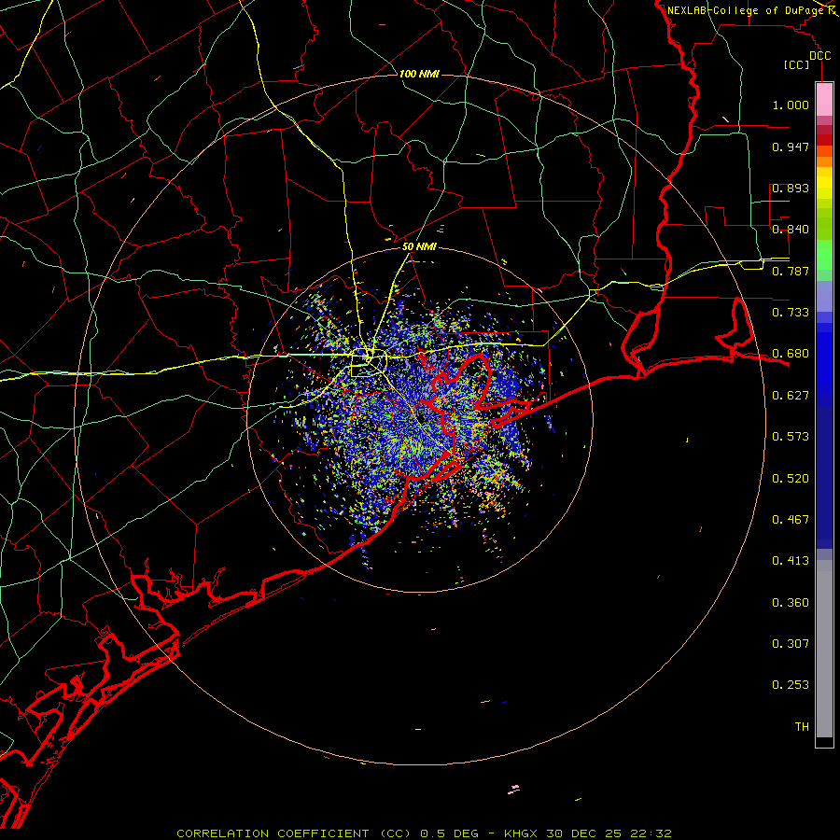Image resolution: width=840 pixels, height=840 pixels.
Task: Click the 0.893 scale value
Action: click(791, 188)
